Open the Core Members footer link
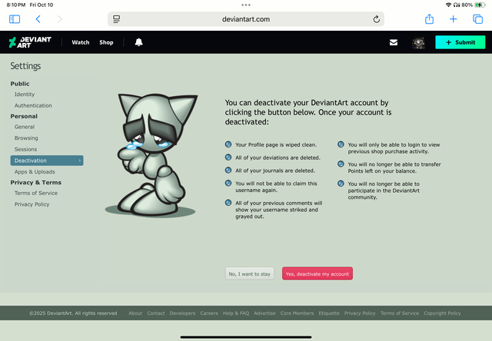 pos(297,313)
